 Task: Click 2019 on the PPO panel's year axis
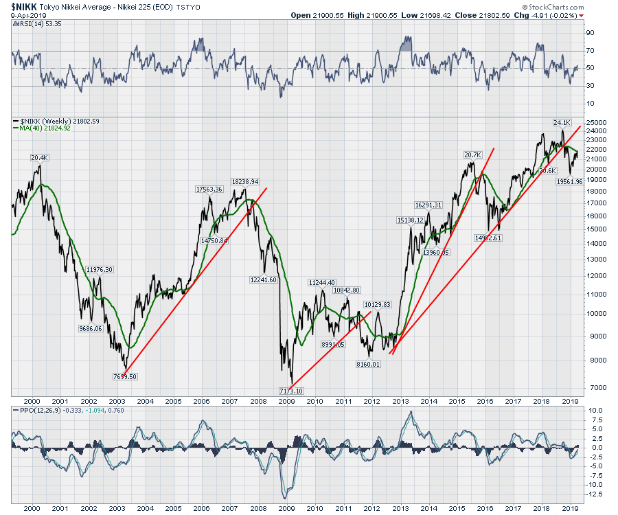pos(570,509)
